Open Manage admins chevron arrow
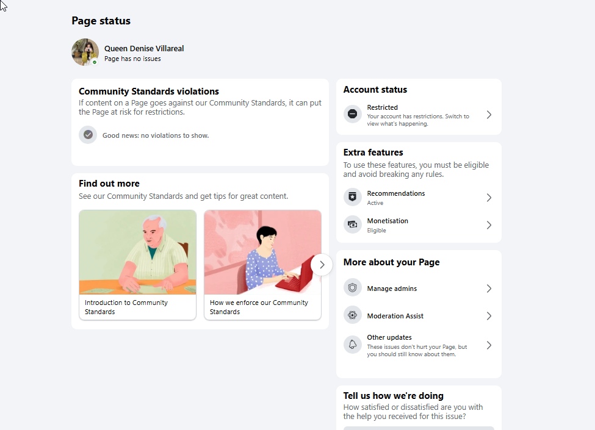The width and height of the screenshot is (595, 430). point(489,288)
